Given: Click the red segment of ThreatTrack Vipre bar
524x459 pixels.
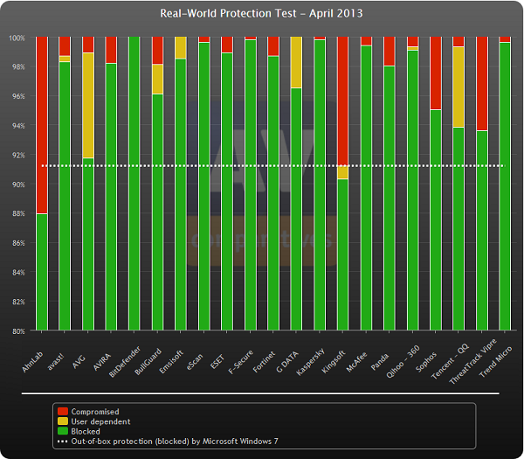Looking at the screenshot, I should click(482, 84).
